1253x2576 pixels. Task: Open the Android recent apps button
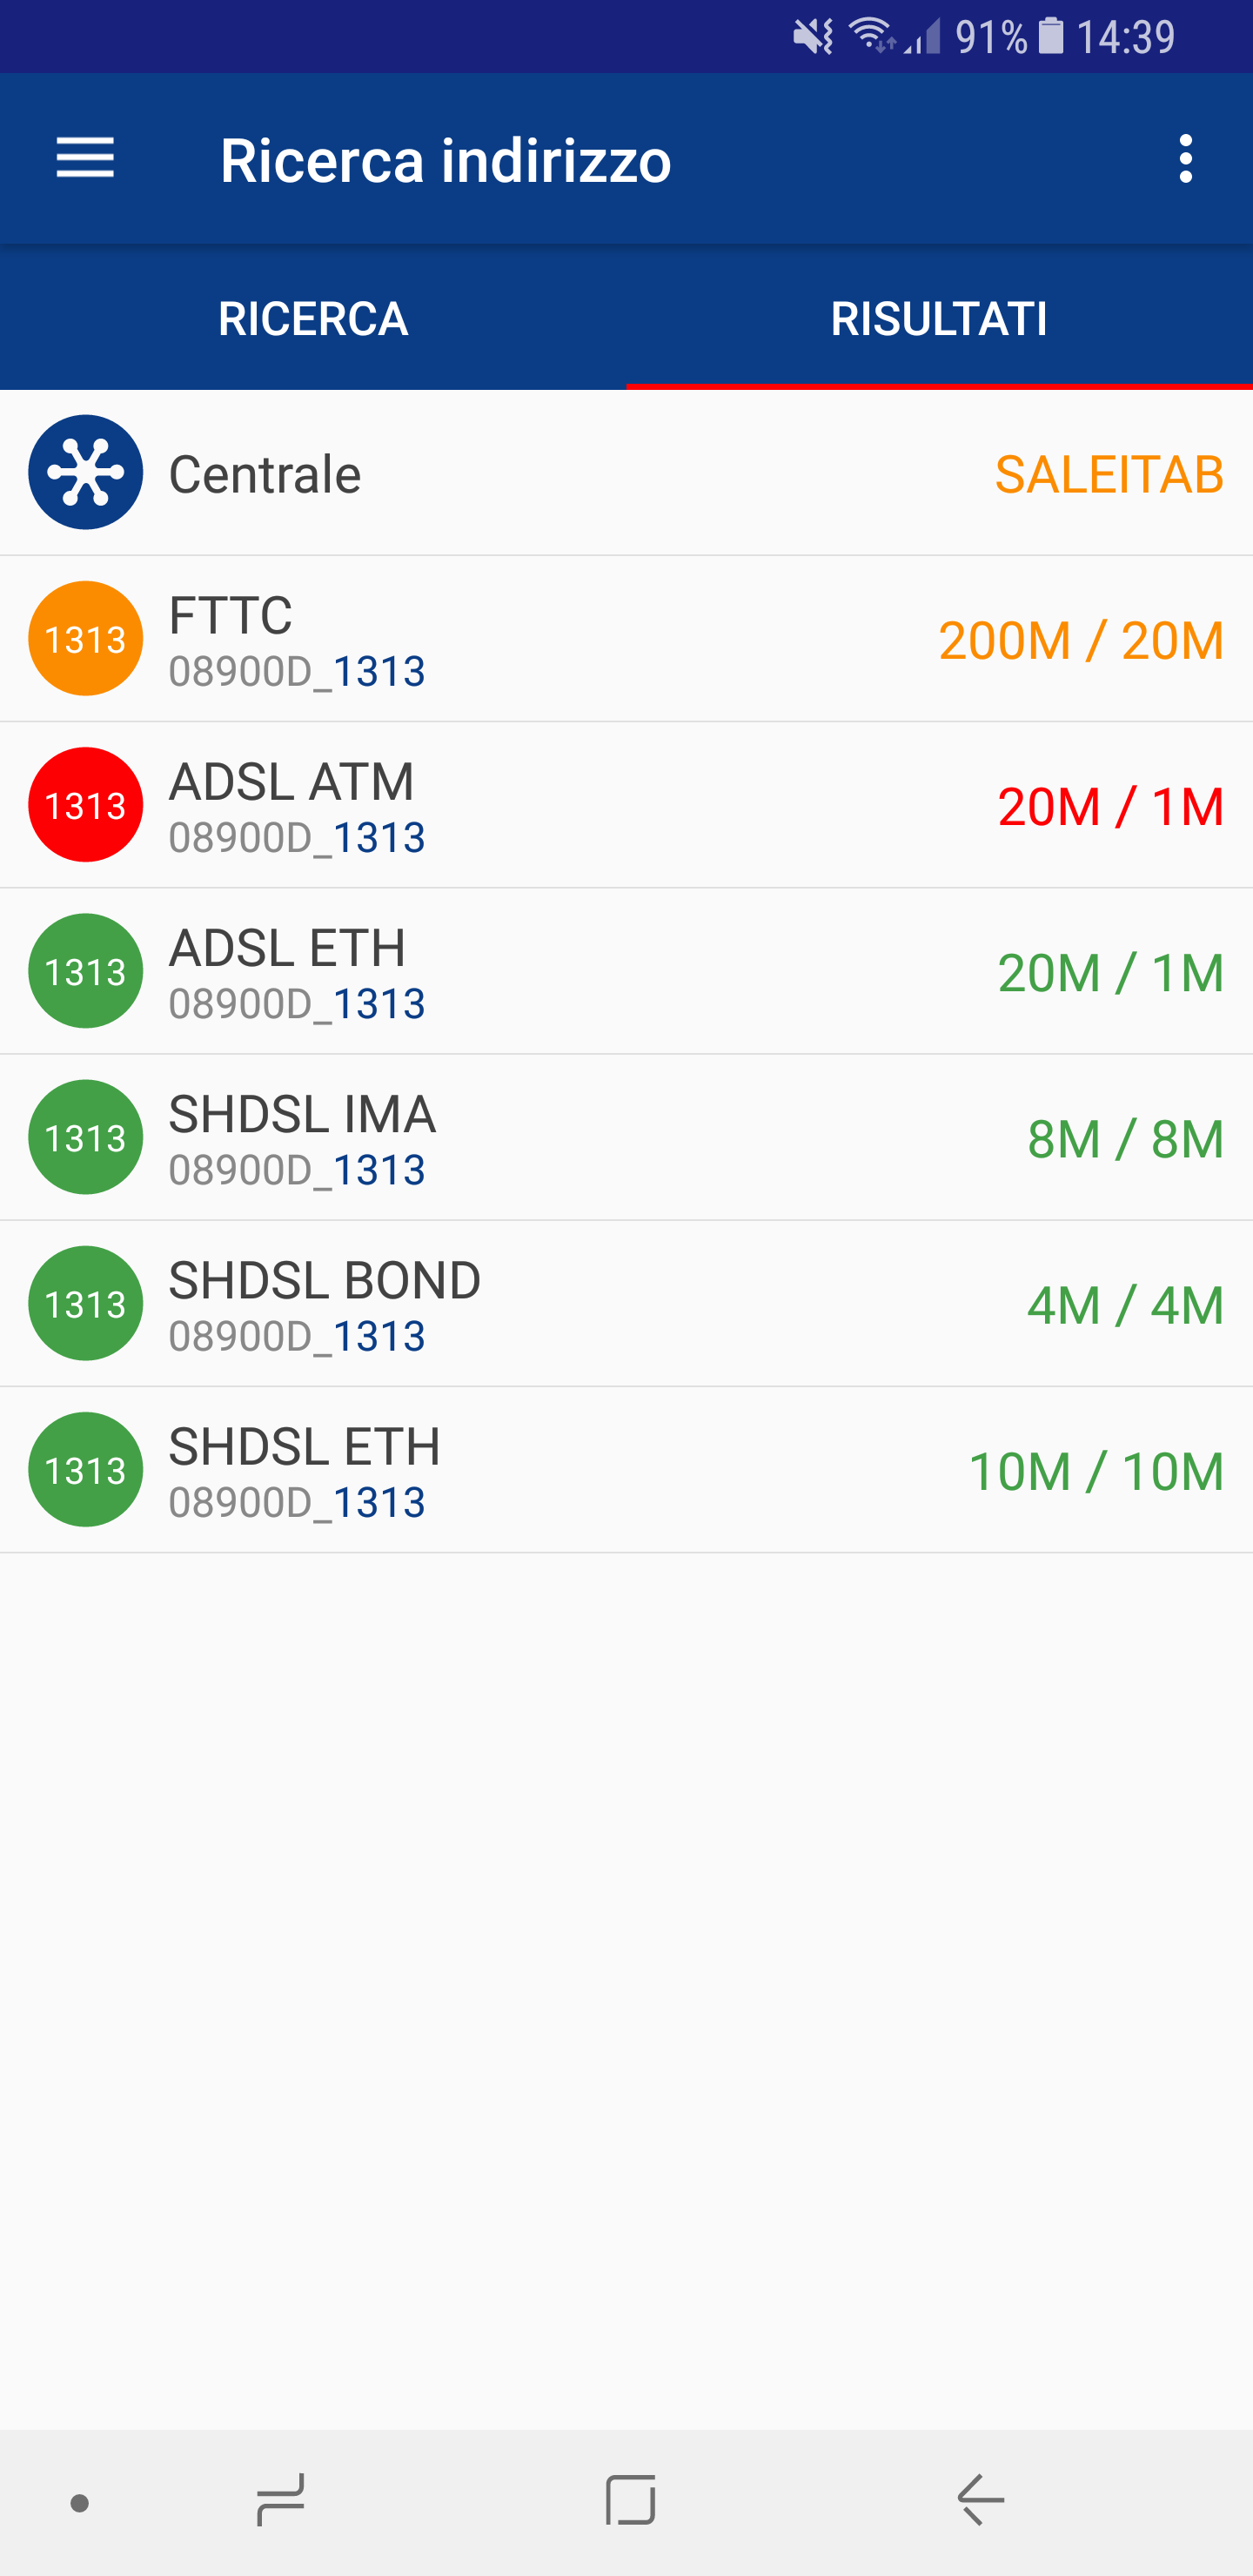pos(281,2501)
